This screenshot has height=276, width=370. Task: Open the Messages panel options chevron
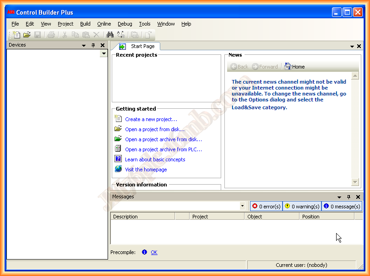click(339, 196)
